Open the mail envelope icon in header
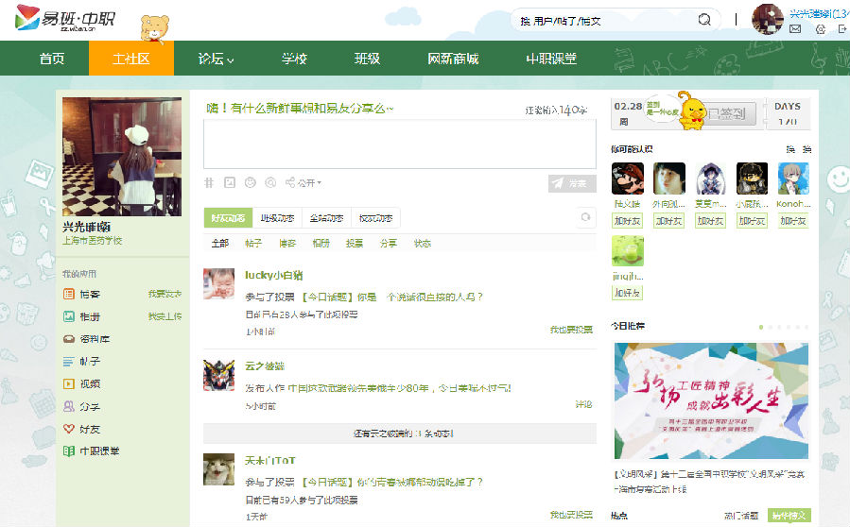850x527 pixels. 795,29
